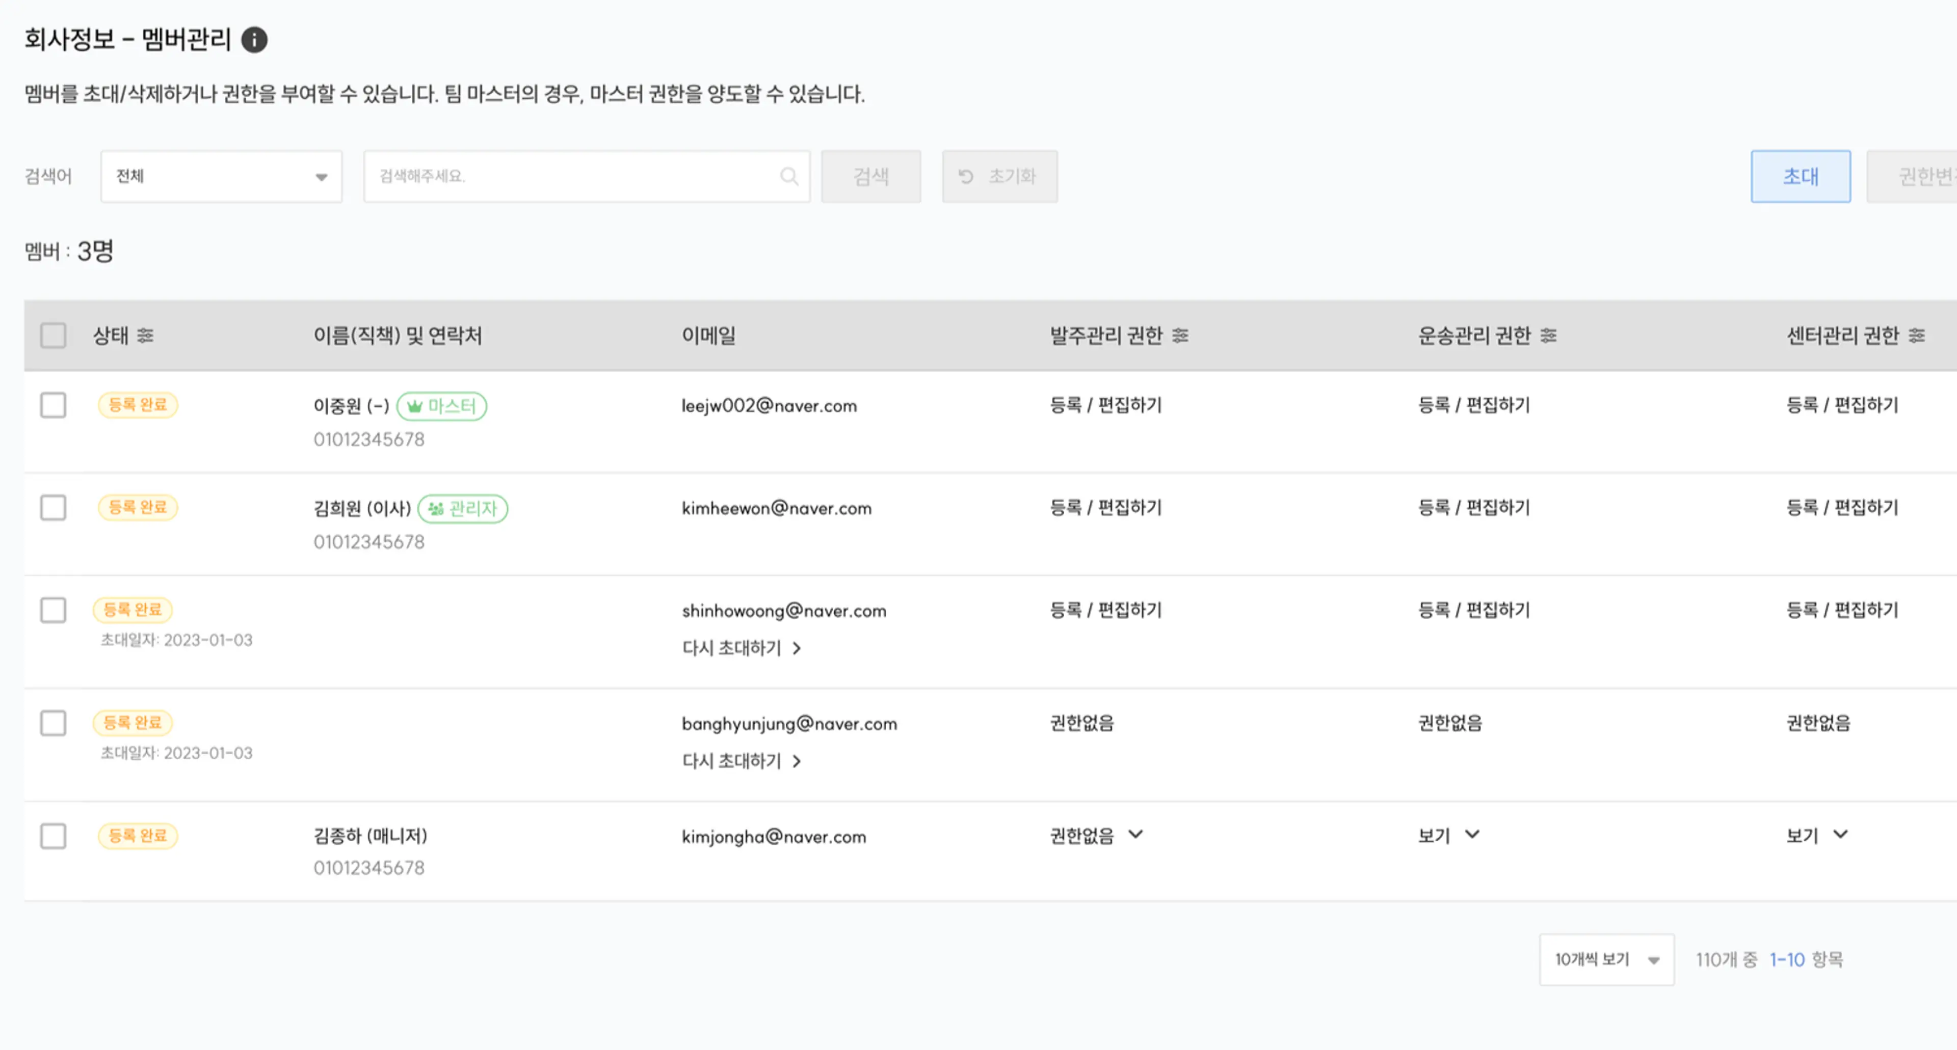Focus the 검색해주세요 search input
1957x1050 pixels.
587,177
